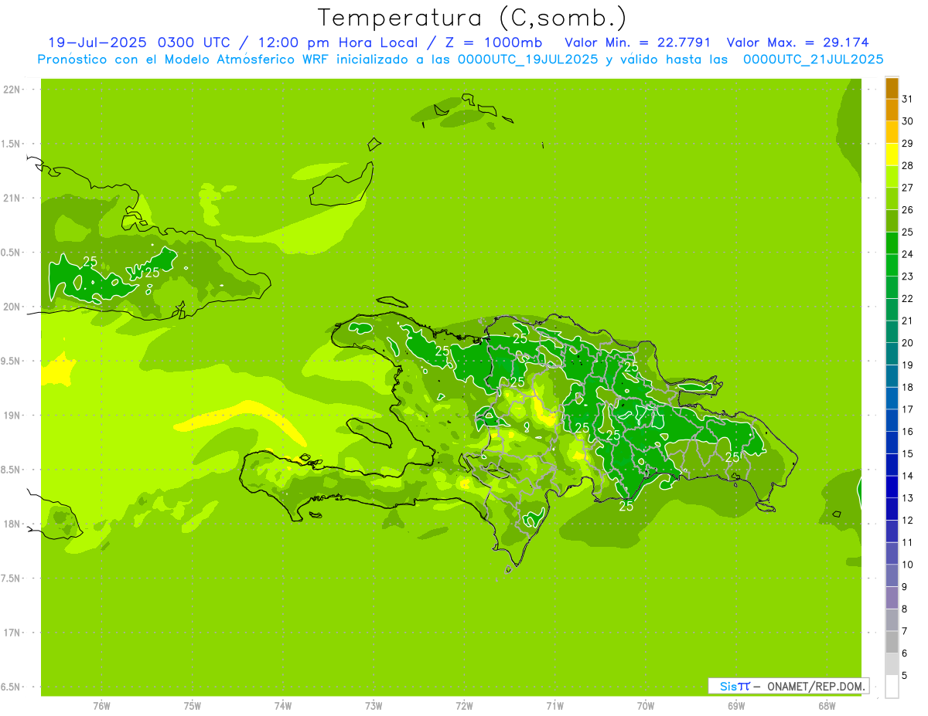Click the 72W longitude label
This screenshot has height=716, width=928.
464,706
